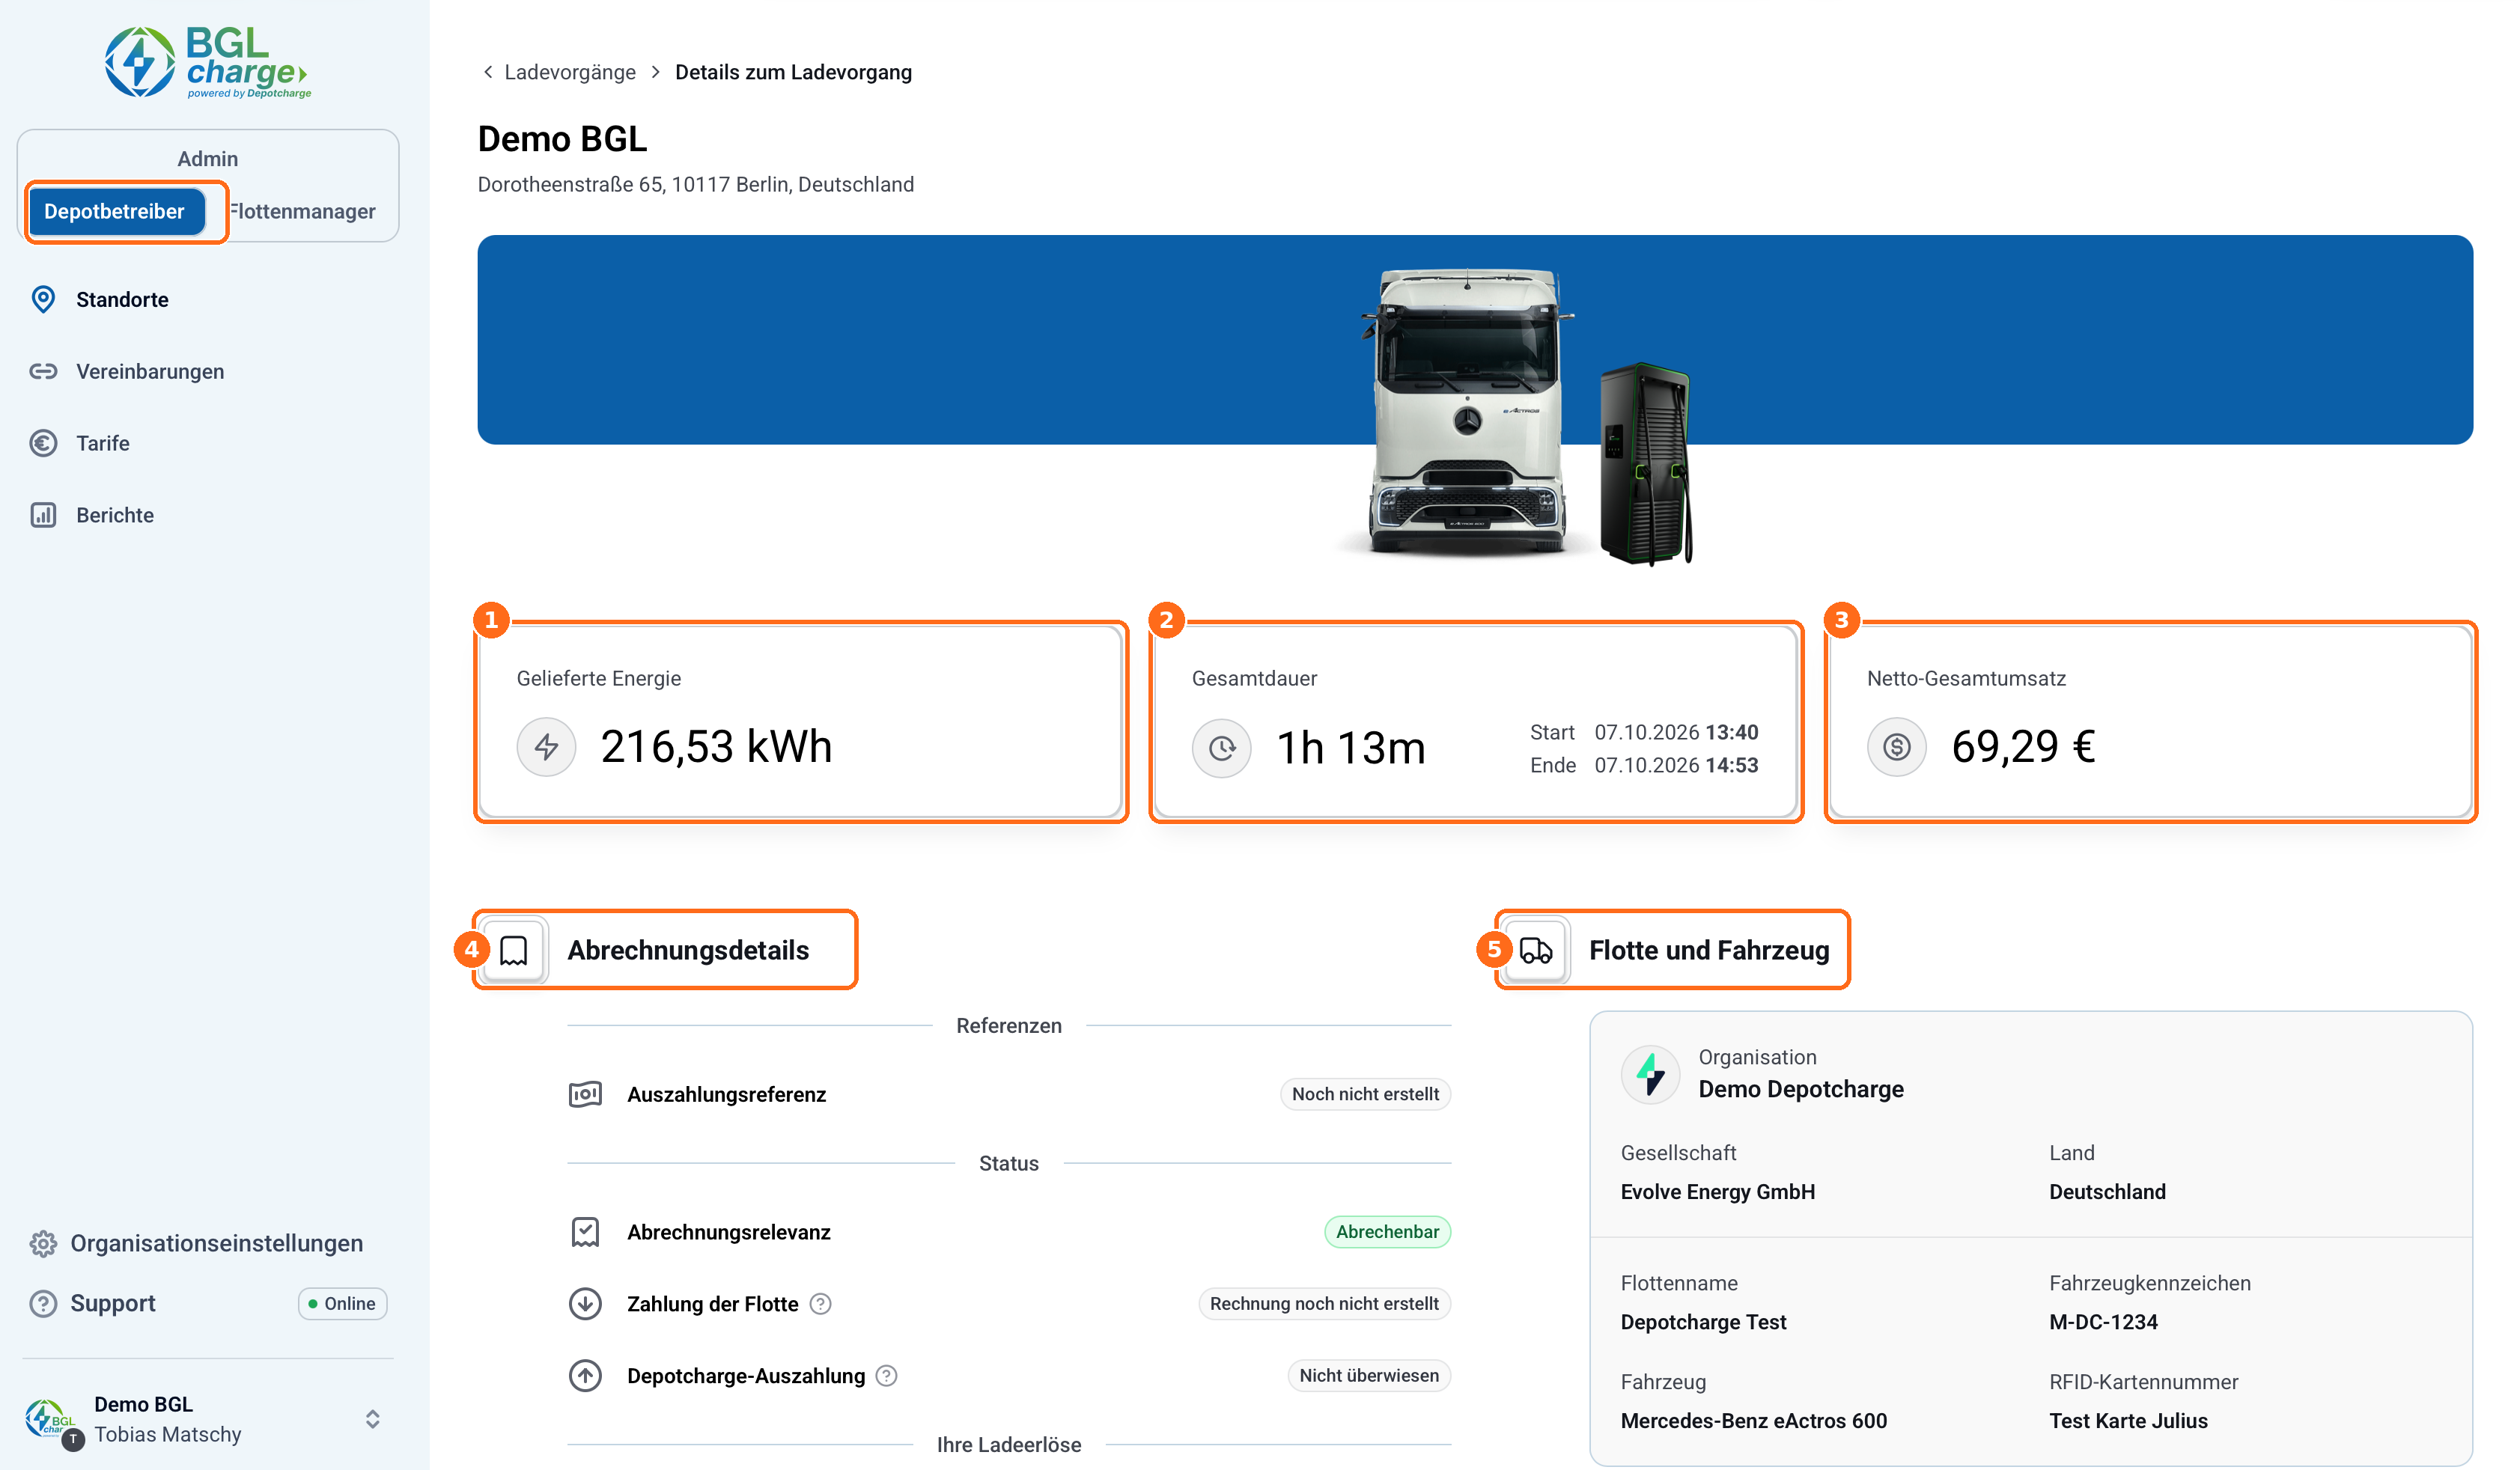Open the Berichte page
Image resolution: width=2520 pixels, height=1470 pixels.
(x=115, y=515)
